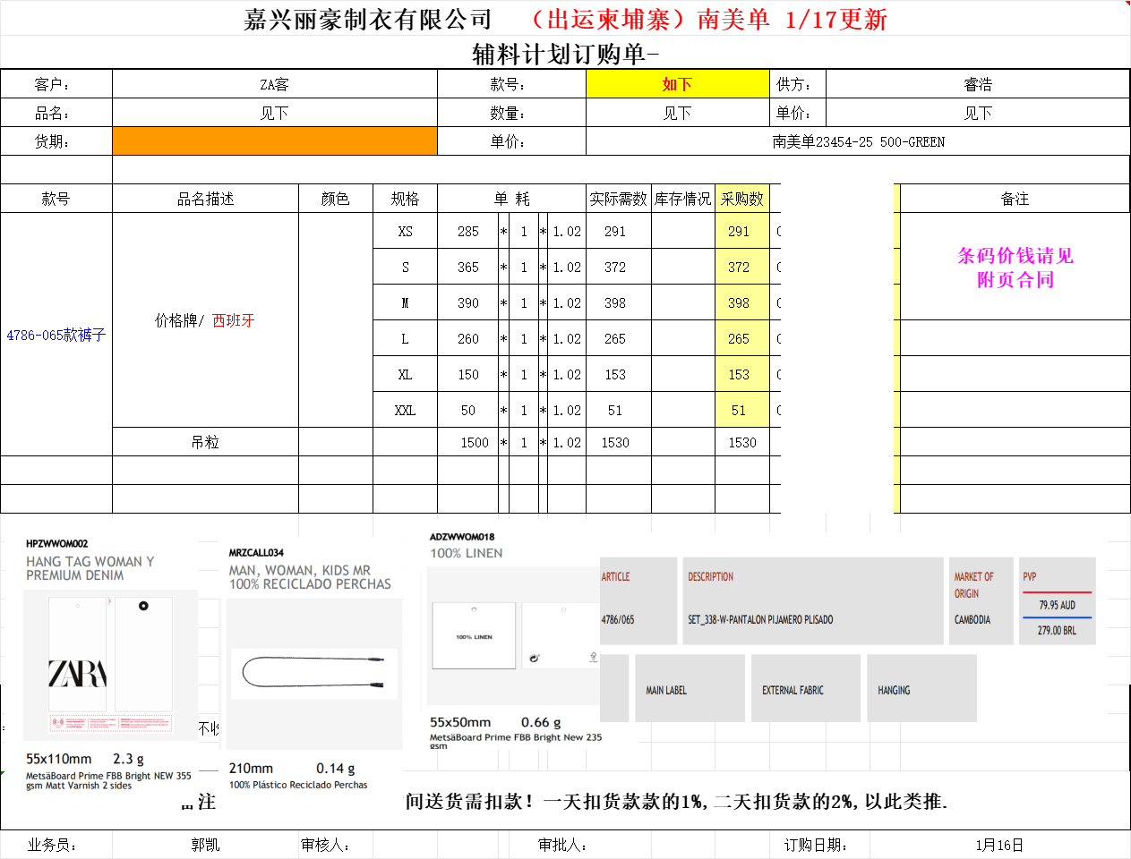Select the yellow 如下 cell
Viewport: 1131px width, 859px height.
(x=677, y=84)
